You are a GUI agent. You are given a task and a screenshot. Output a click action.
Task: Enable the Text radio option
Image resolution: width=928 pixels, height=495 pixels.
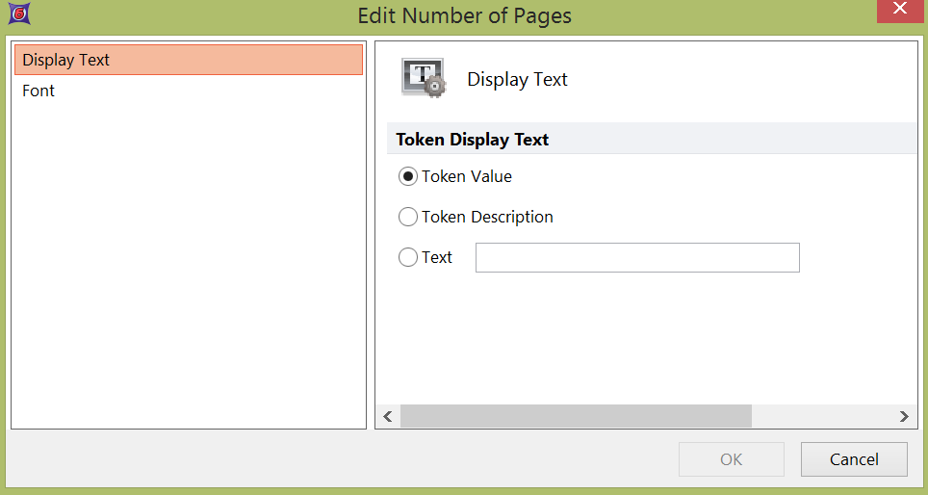[x=408, y=258]
